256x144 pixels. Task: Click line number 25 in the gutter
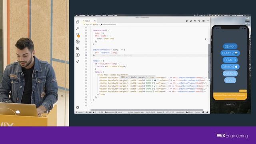(x=86, y=55)
